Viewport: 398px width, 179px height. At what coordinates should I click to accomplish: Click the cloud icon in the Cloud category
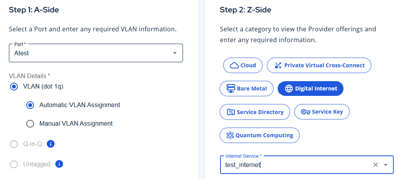(x=234, y=65)
